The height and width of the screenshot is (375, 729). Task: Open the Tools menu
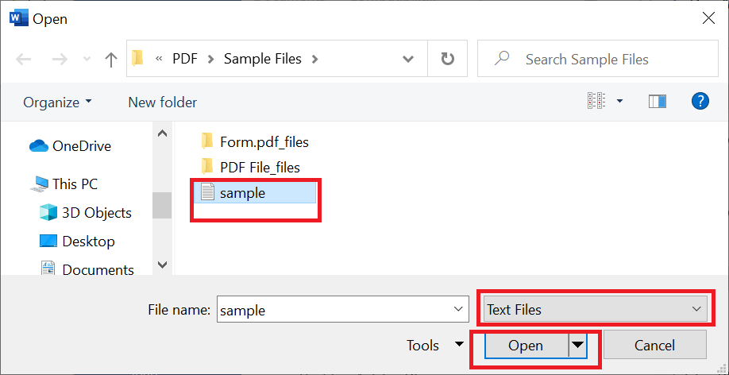click(x=435, y=346)
